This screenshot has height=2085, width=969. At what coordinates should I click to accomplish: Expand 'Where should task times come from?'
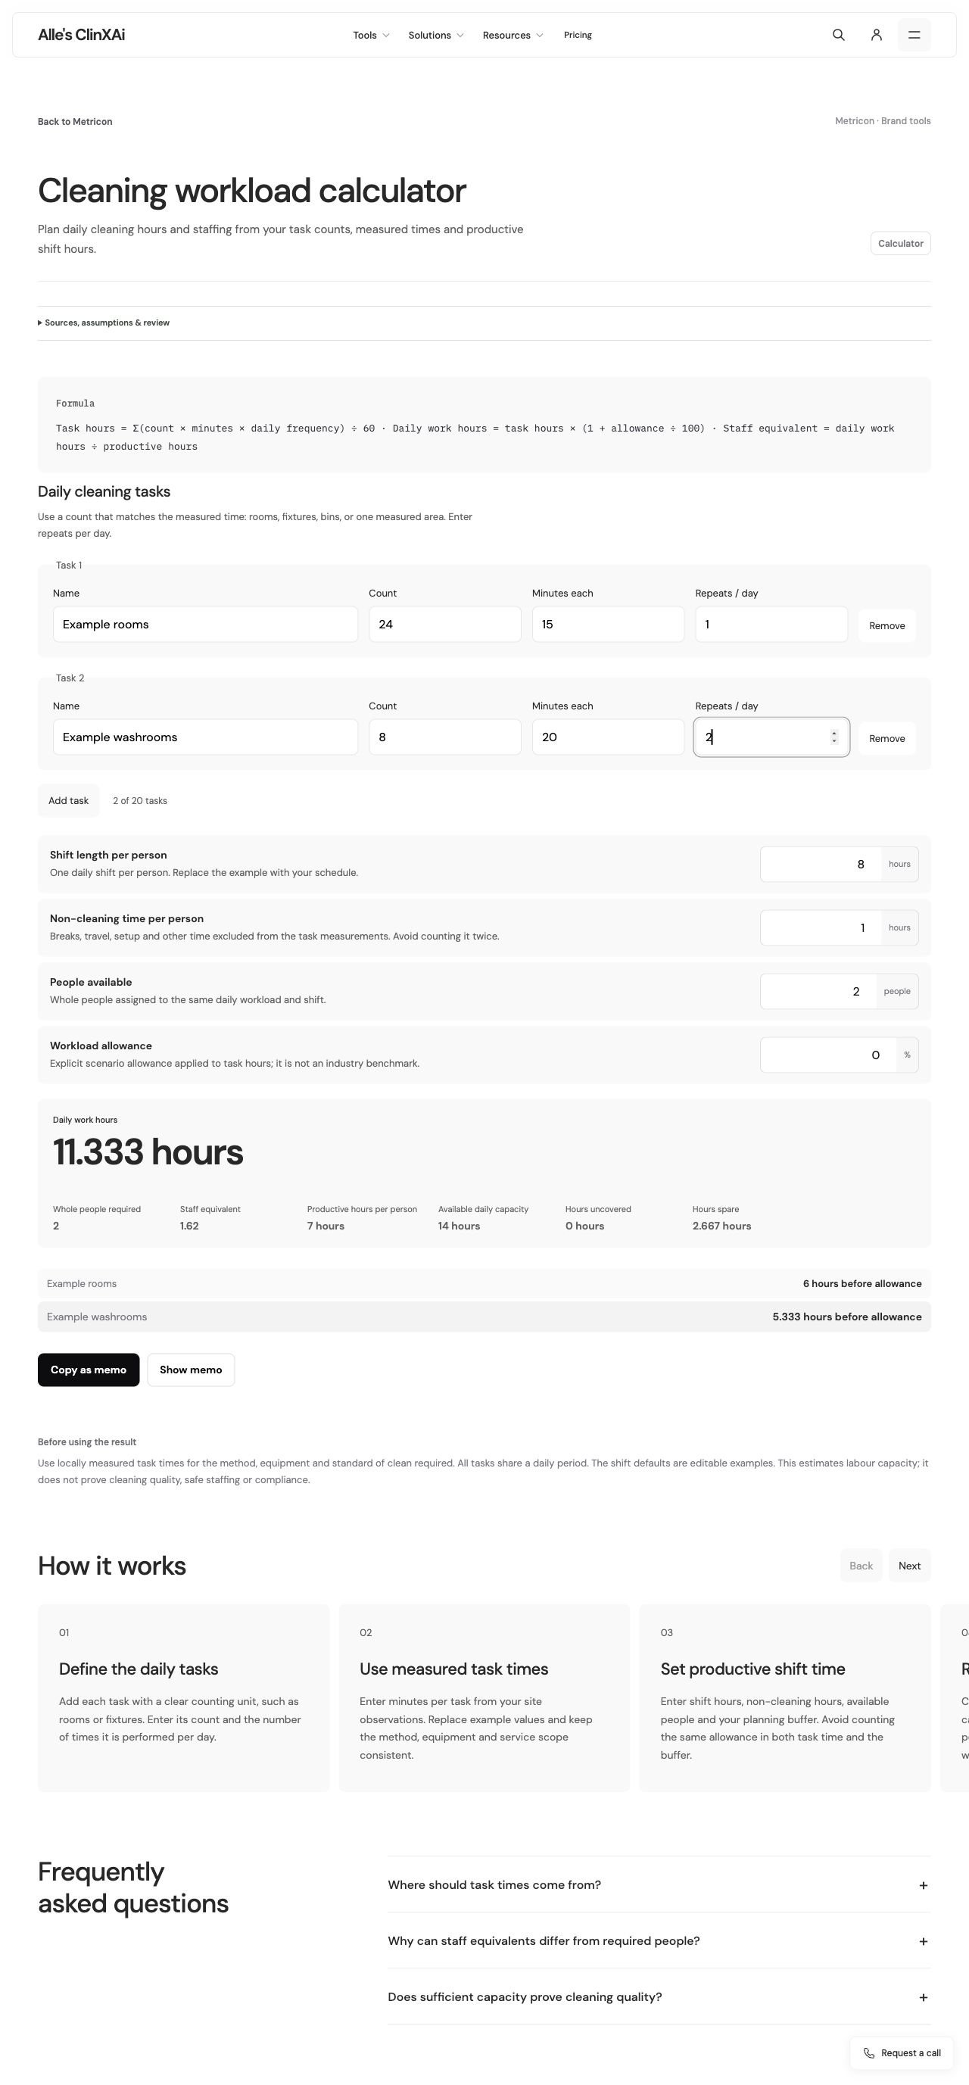tap(659, 1885)
